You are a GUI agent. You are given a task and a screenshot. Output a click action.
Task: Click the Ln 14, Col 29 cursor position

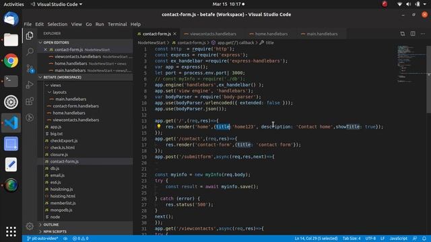point(316,239)
